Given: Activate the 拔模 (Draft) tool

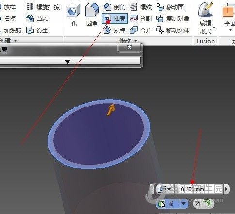Looking at the screenshot, I should coord(114,30).
